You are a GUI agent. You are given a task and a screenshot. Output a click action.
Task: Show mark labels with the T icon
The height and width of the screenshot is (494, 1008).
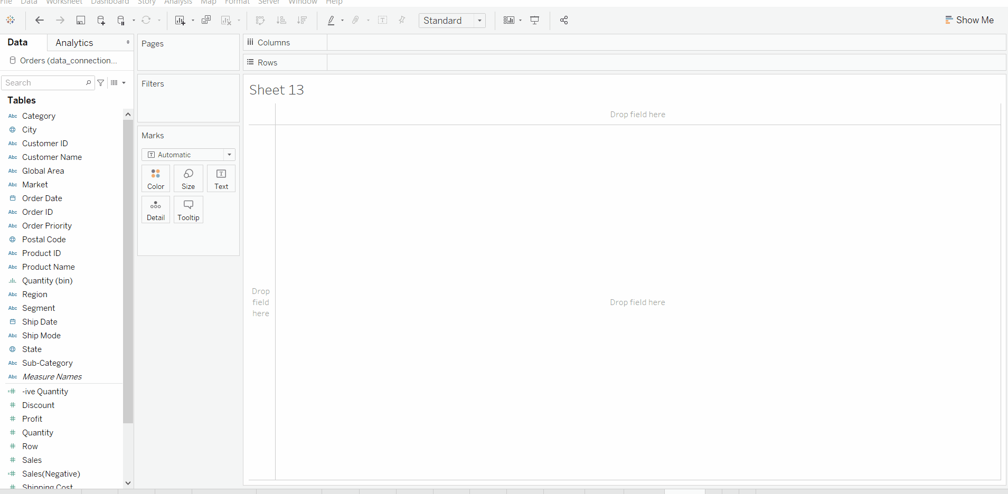383,20
